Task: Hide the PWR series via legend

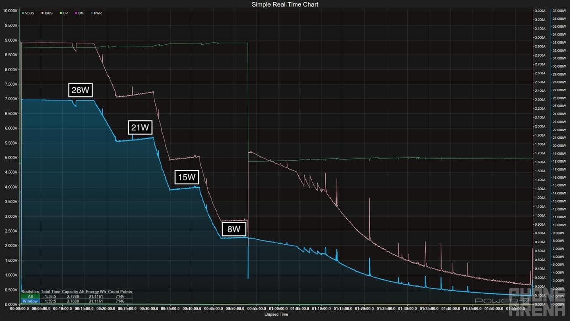Action: (x=97, y=13)
